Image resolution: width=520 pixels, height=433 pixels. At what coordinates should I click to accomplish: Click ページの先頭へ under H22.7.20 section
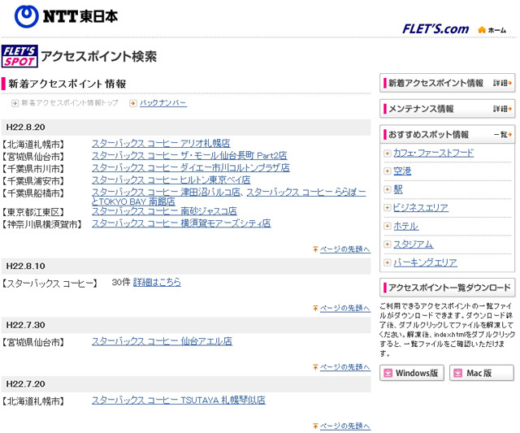coord(344,426)
